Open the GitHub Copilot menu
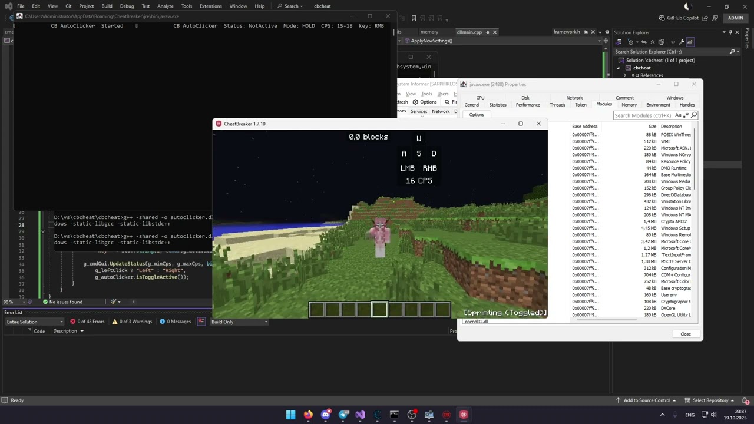The height and width of the screenshot is (424, 754). [679, 18]
